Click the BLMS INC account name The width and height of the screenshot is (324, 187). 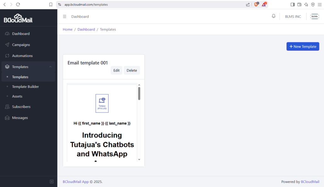pyautogui.click(x=293, y=17)
